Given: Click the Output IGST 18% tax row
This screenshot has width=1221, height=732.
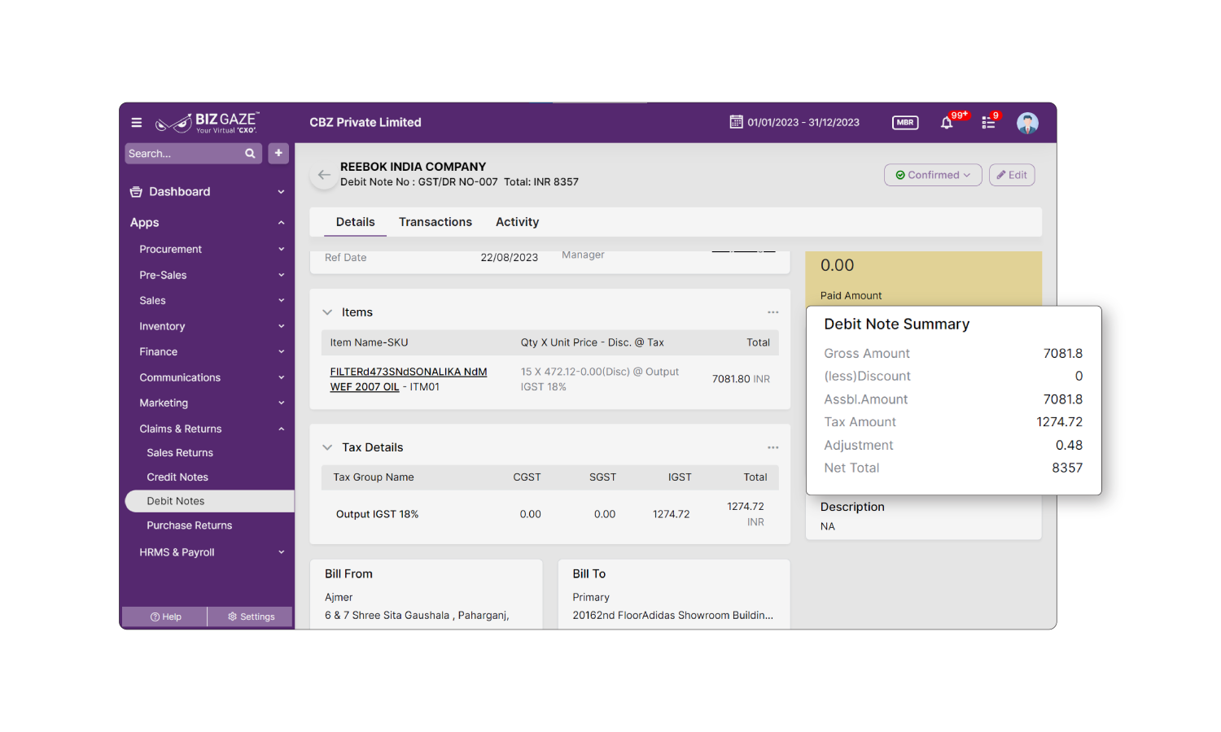Looking at the screenshot, I should (x=549, y=514).
